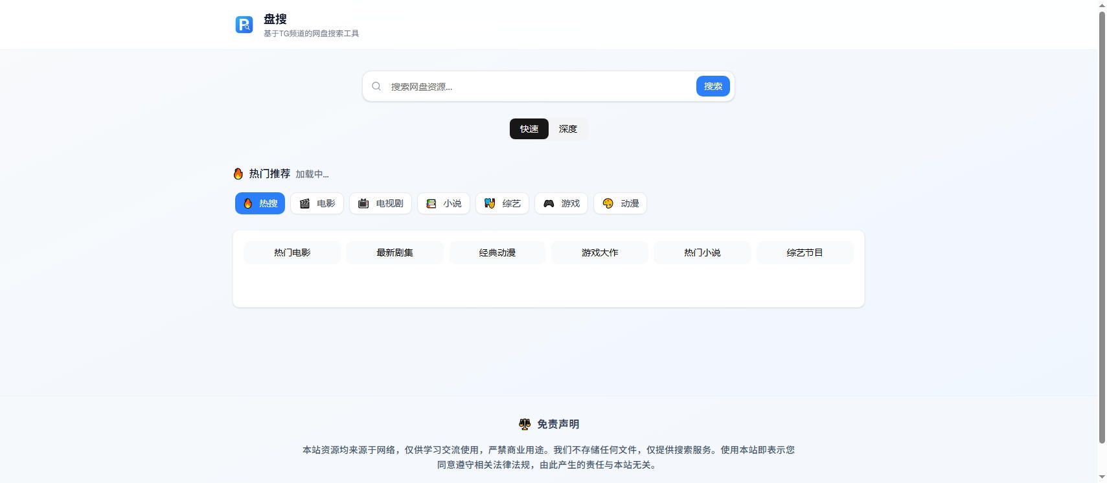Click the magnifier icon in search box
The width and height of the screenshot is (1107, 483).
(x=376, y=86)
